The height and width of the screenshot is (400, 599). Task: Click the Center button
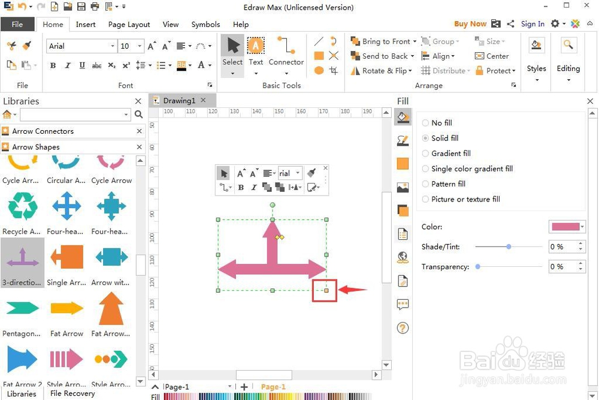coord(492,56)
